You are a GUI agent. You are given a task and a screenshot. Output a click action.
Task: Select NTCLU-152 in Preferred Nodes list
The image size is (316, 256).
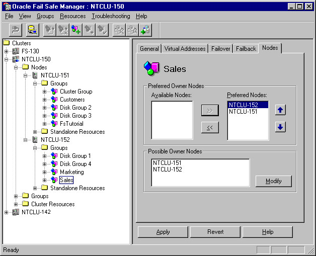coord(248,105)
